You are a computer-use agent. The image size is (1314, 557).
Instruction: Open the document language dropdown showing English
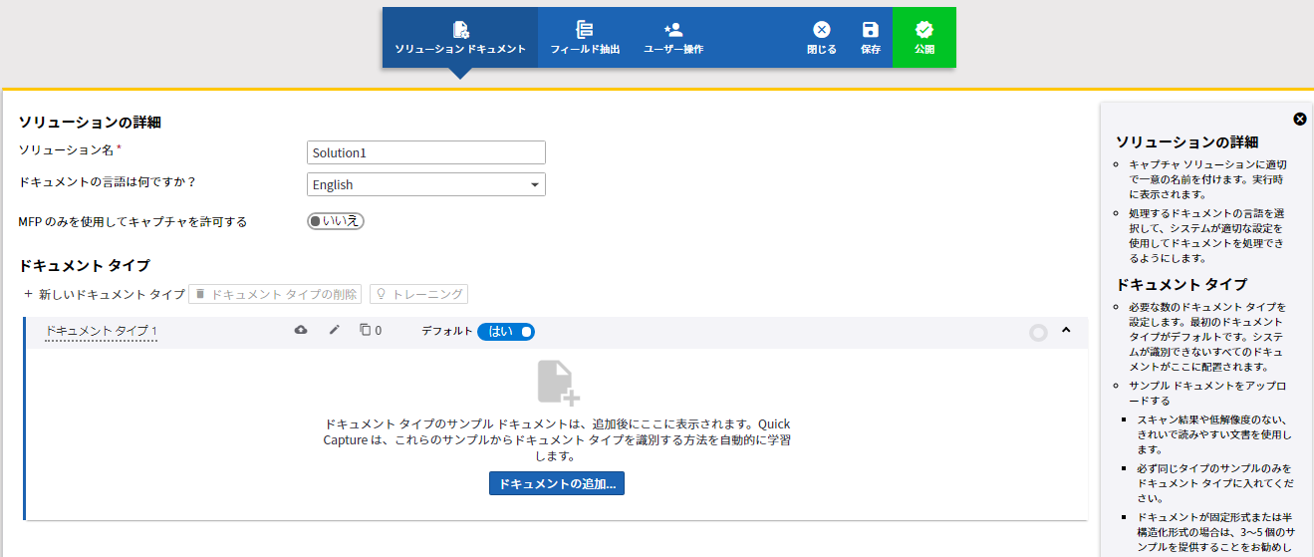click(425, 184)
